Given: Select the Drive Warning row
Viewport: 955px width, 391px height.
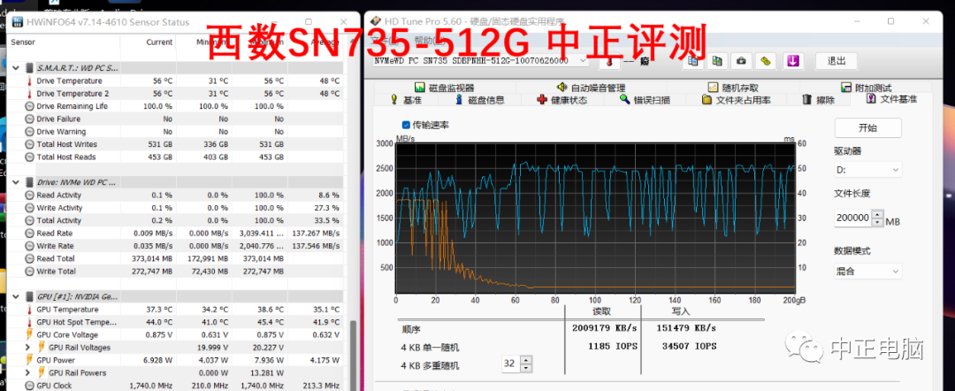Looking at the screenshot, I should tap(177, 132).
